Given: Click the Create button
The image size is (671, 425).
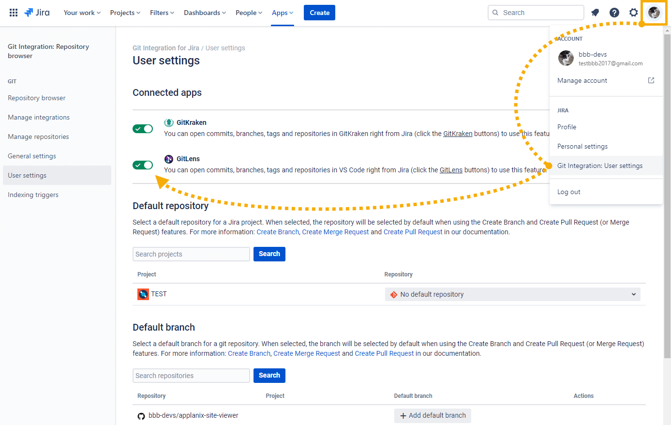Looking at the screenshot, I should click(319, 13).
